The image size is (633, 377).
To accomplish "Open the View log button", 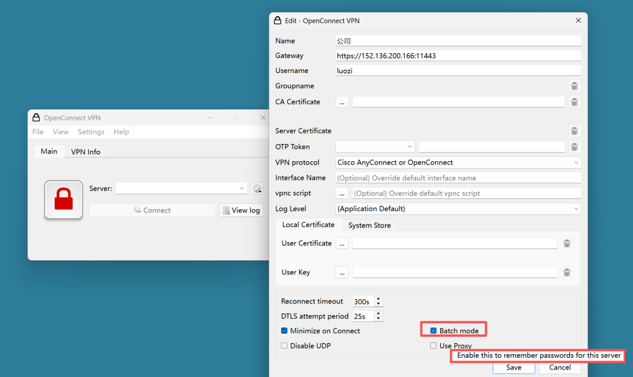I will pos(241,210).
